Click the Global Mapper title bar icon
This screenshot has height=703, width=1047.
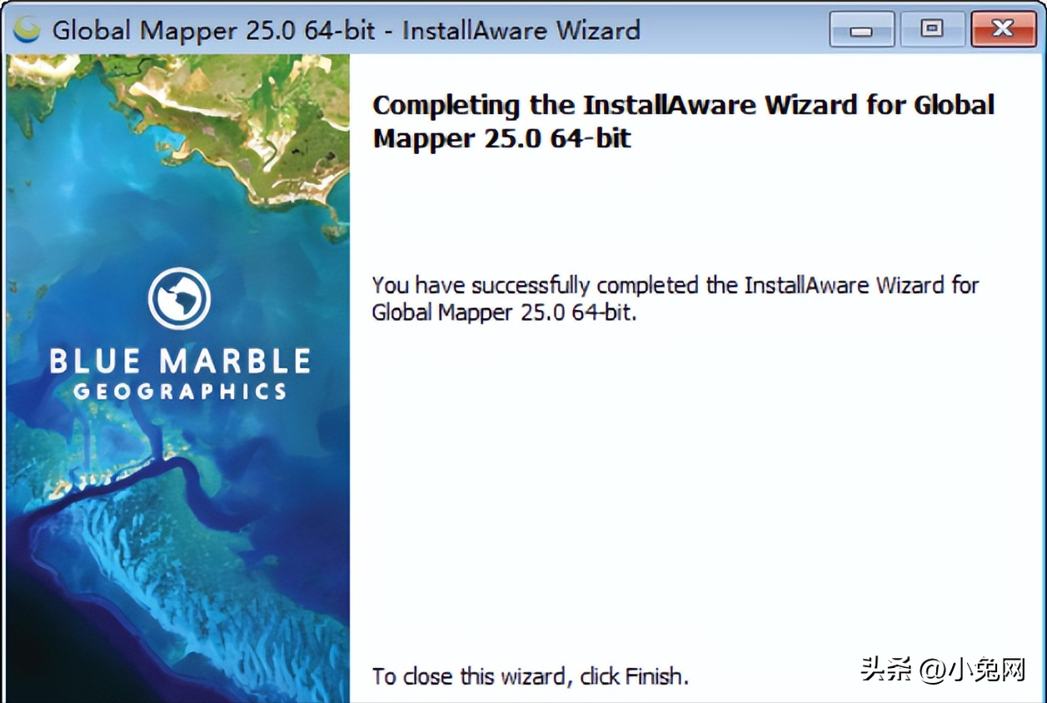tap(27, 30)
